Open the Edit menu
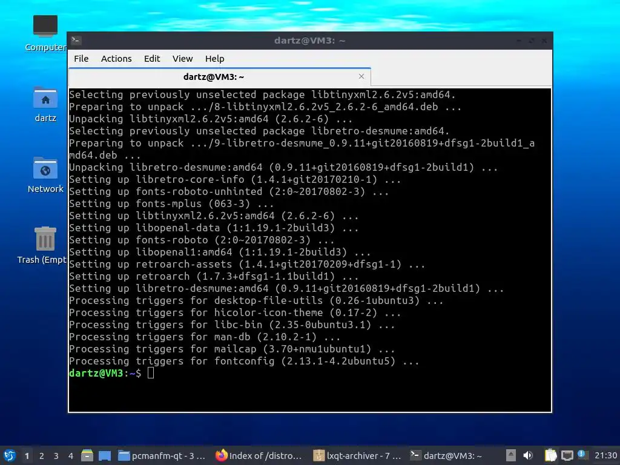The height and width of the screenshot is (465, 620). point(152,59)
